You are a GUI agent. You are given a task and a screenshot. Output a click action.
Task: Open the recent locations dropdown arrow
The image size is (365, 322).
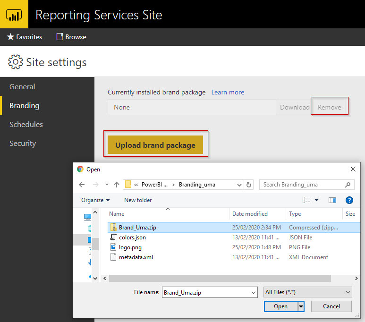[x=107, y=185]
